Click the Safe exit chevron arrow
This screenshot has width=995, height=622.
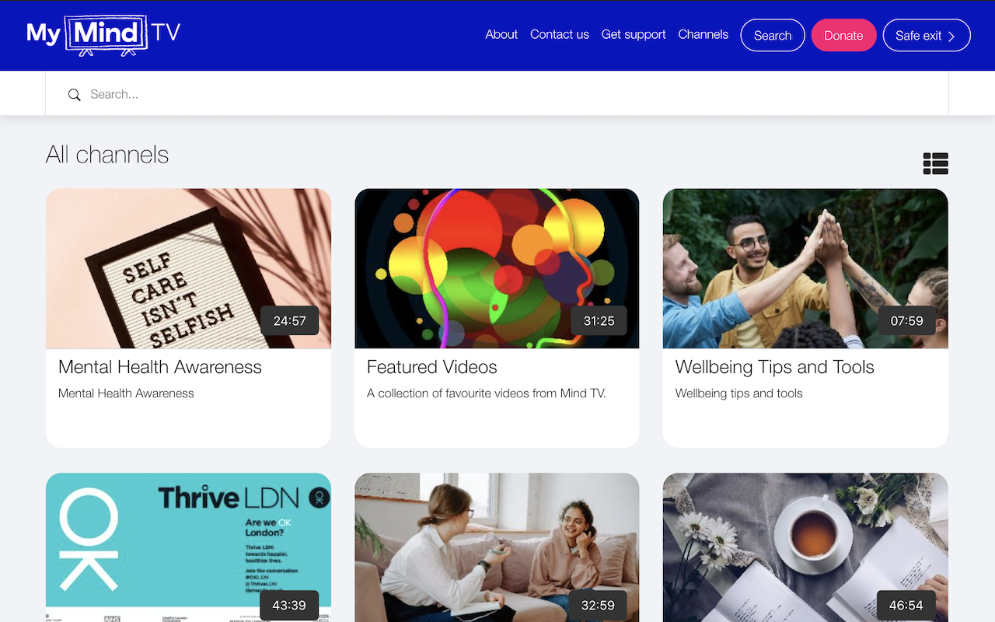tap(951, 37)
